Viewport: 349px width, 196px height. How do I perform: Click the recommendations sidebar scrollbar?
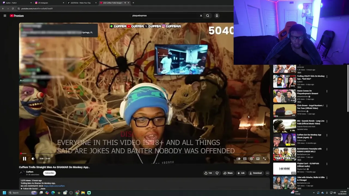point(348,88)
